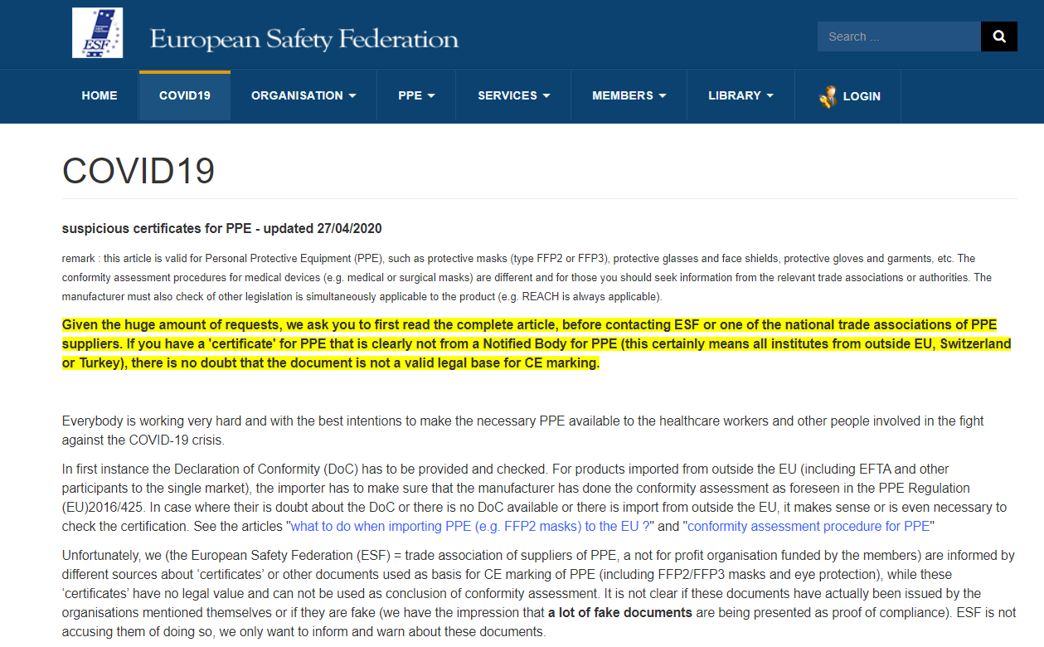Type in the Search input field
The image size is (1044, 647).
click(x=899, y=36)
